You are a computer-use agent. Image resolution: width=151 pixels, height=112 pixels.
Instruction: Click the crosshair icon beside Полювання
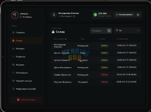point(13,73)
